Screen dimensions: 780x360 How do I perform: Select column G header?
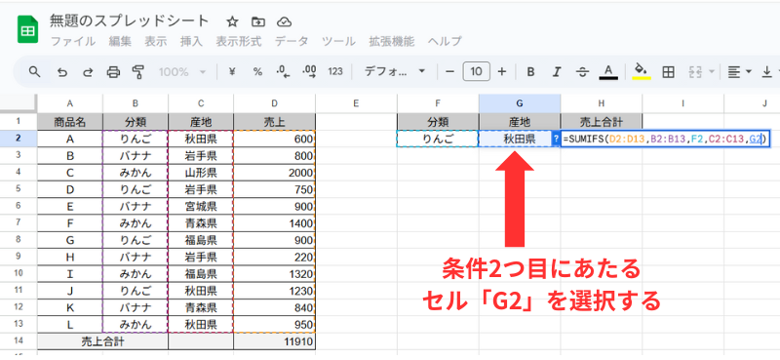(x=520, y=103)
